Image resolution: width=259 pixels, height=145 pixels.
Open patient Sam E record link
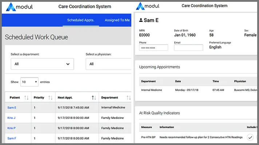pyautogui.click(x=12, y=108)
